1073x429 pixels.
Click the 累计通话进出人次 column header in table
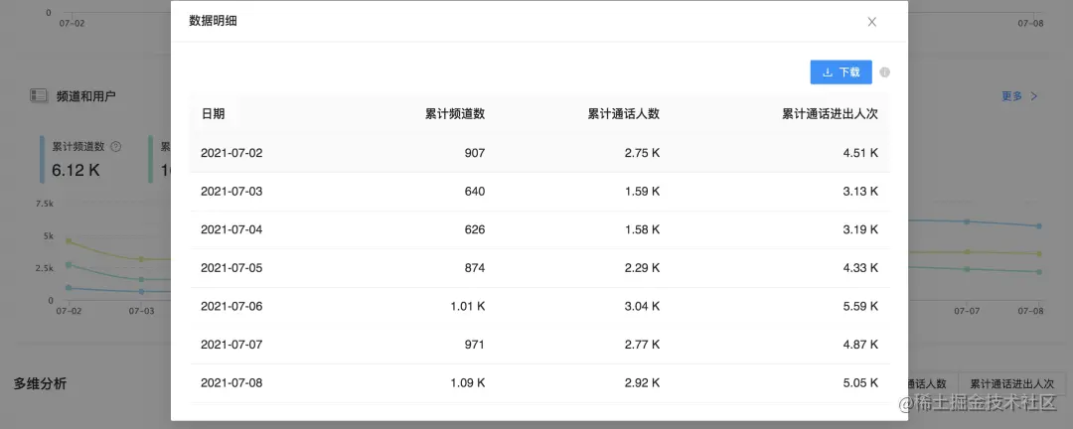(830, 114)
